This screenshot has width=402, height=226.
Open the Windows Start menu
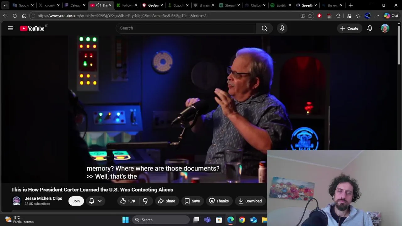point(125,220)
